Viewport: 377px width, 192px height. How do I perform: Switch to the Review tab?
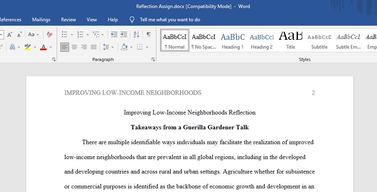tap(68, 20)
